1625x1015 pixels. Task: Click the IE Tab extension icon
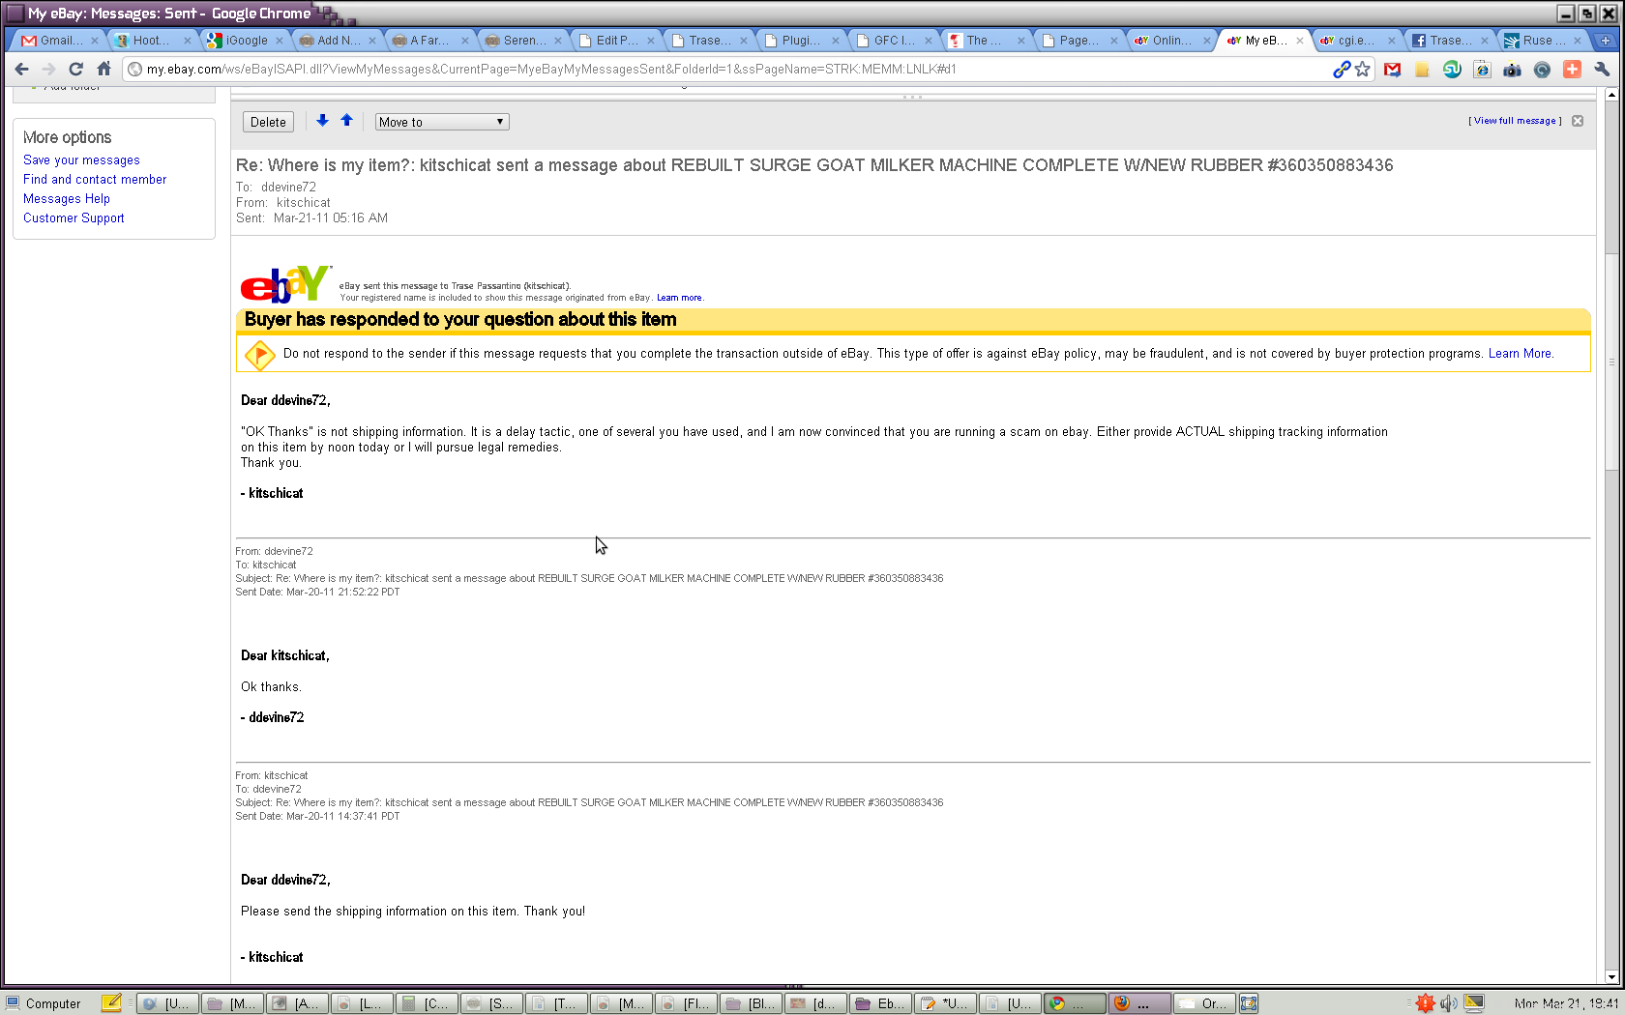[1482, 69]
